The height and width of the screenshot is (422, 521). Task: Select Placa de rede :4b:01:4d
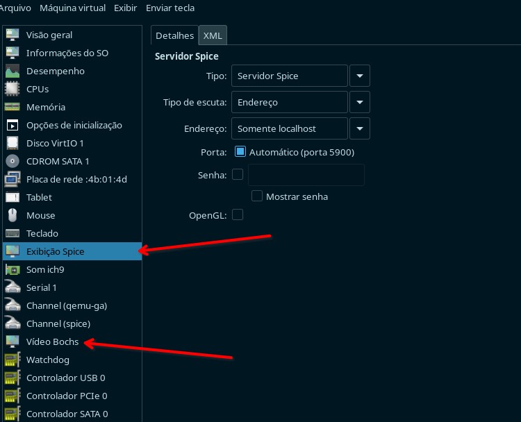[72, 179]
